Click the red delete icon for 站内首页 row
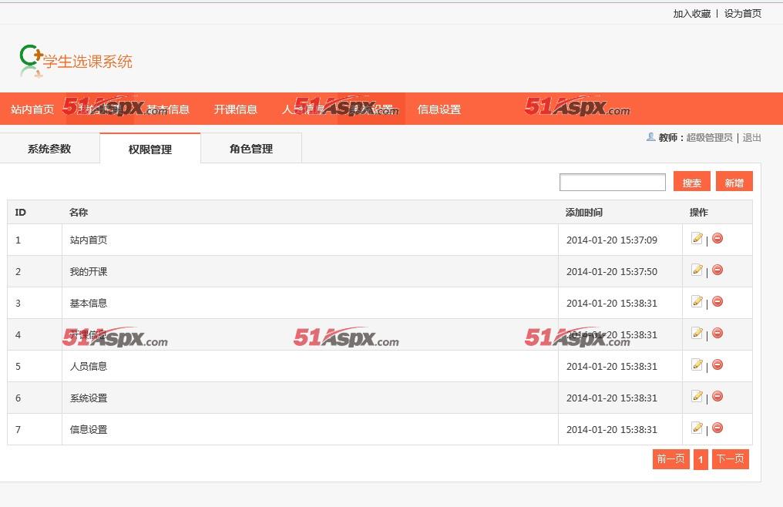This screenshot has height=507, width=783. point(717,239)
